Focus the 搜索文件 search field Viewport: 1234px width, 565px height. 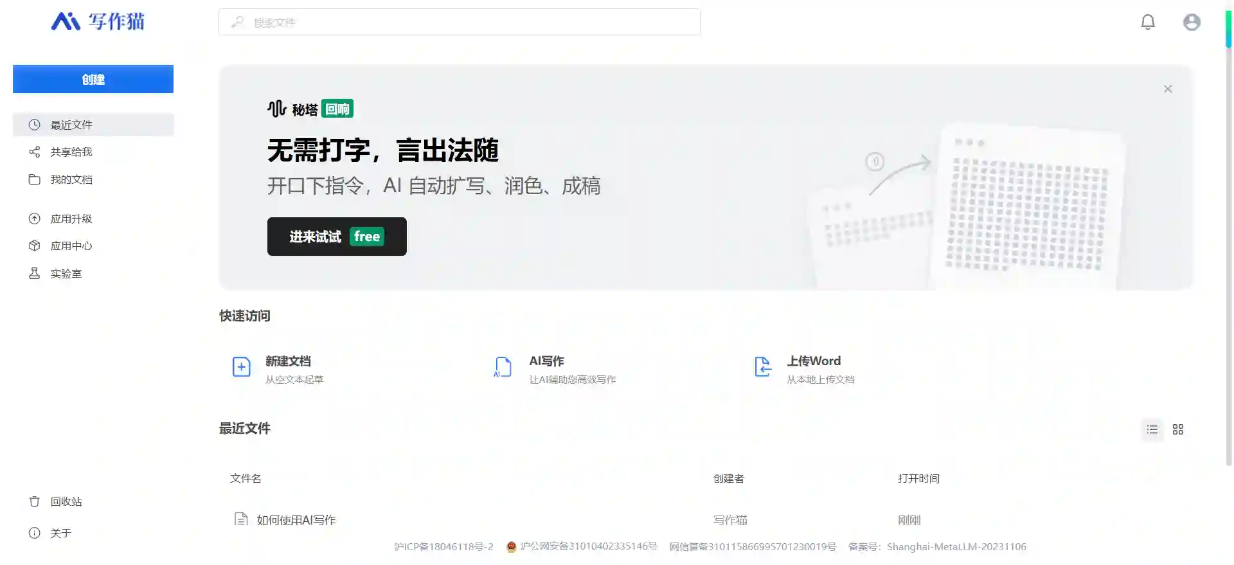(459, 22)
